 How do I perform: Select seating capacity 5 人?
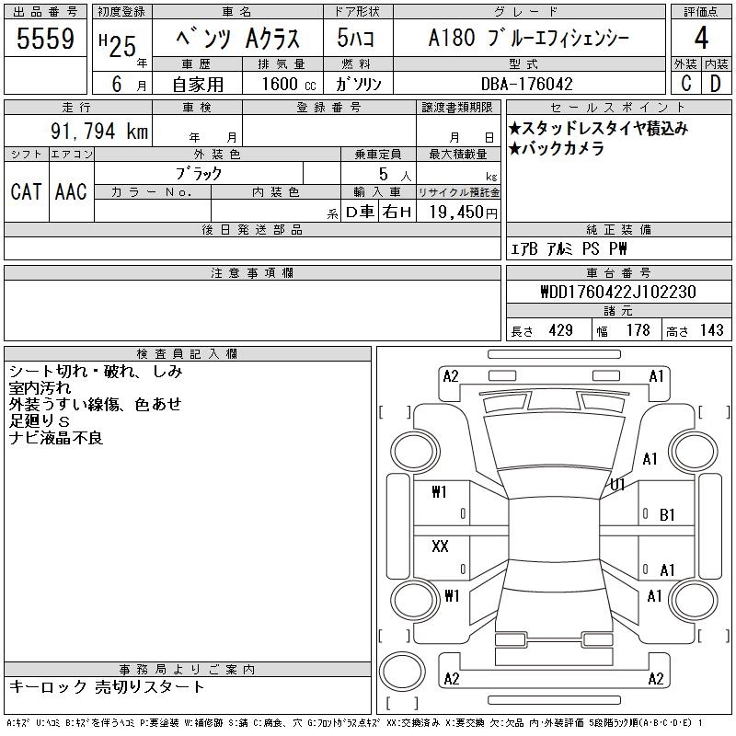pos(396,174)
